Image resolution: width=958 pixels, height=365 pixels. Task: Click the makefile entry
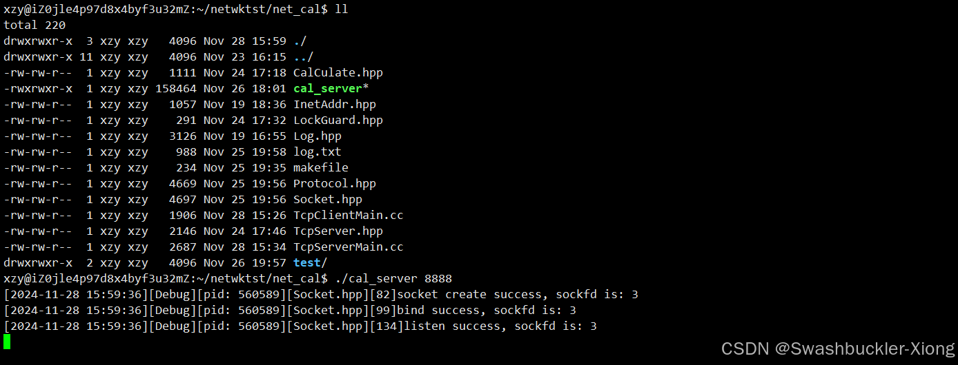point(320,168)
